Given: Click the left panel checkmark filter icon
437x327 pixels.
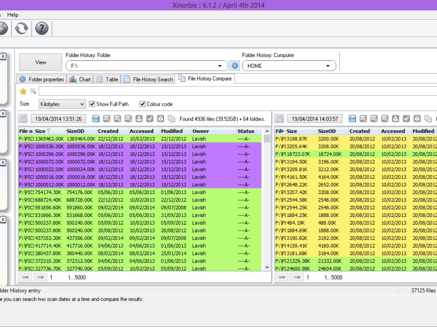Looking at the screenshot, I should click(x=150, y=119).
